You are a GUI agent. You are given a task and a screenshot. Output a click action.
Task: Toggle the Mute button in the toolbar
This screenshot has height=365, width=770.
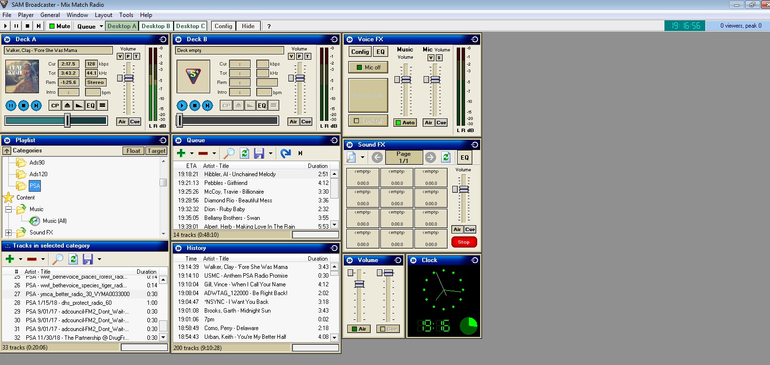(59, 26)
